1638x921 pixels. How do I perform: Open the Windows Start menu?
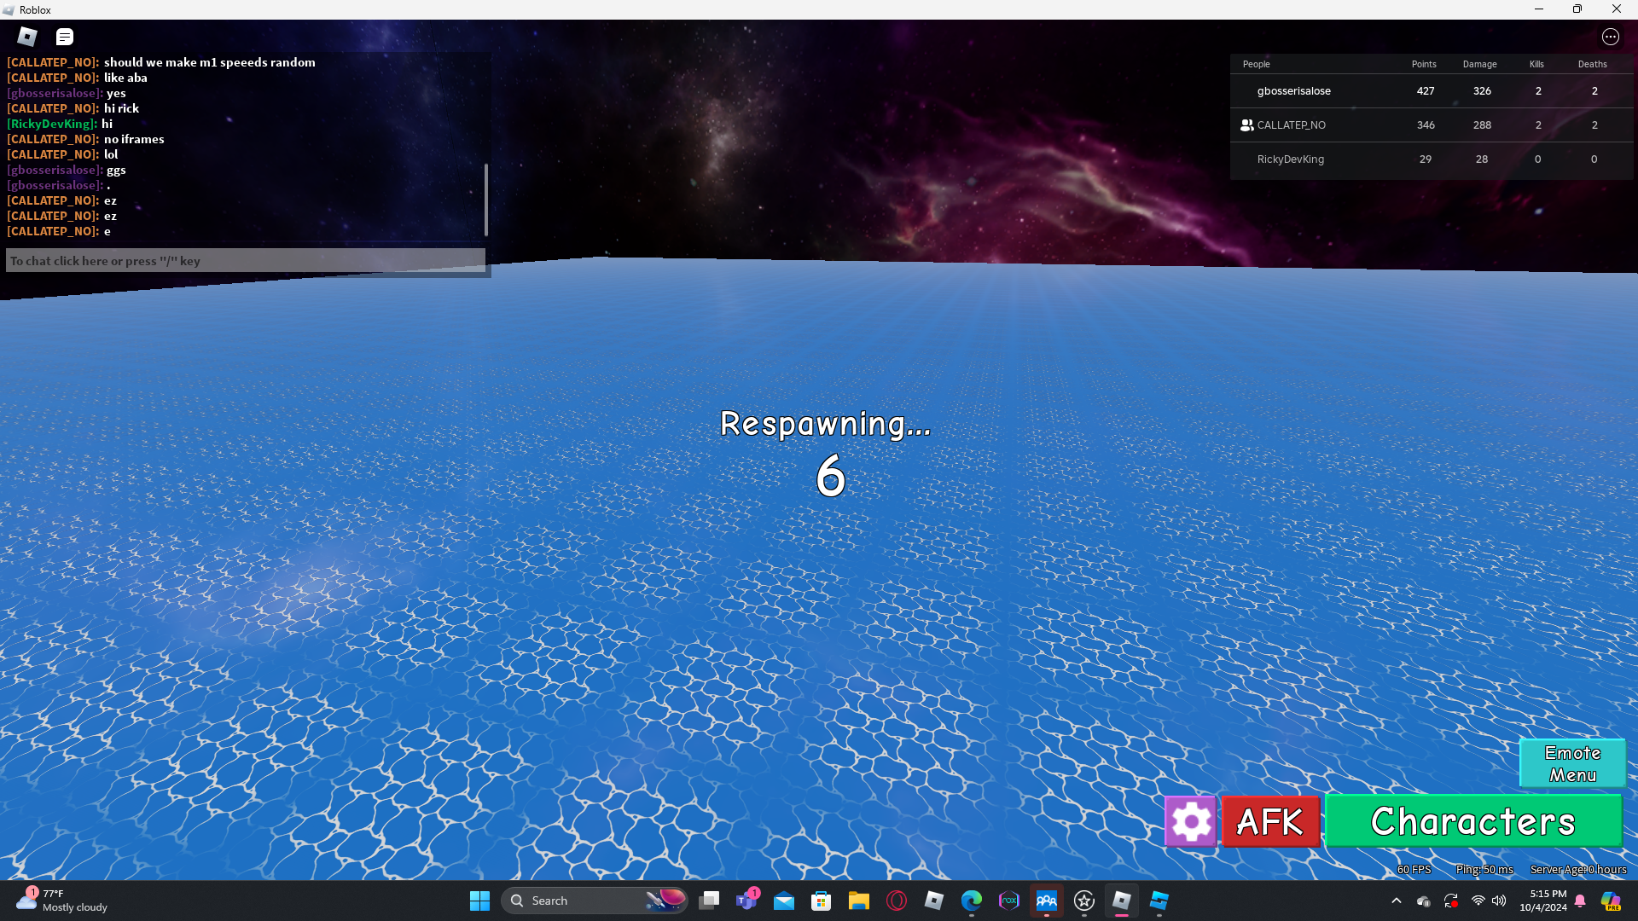(479, 901)
